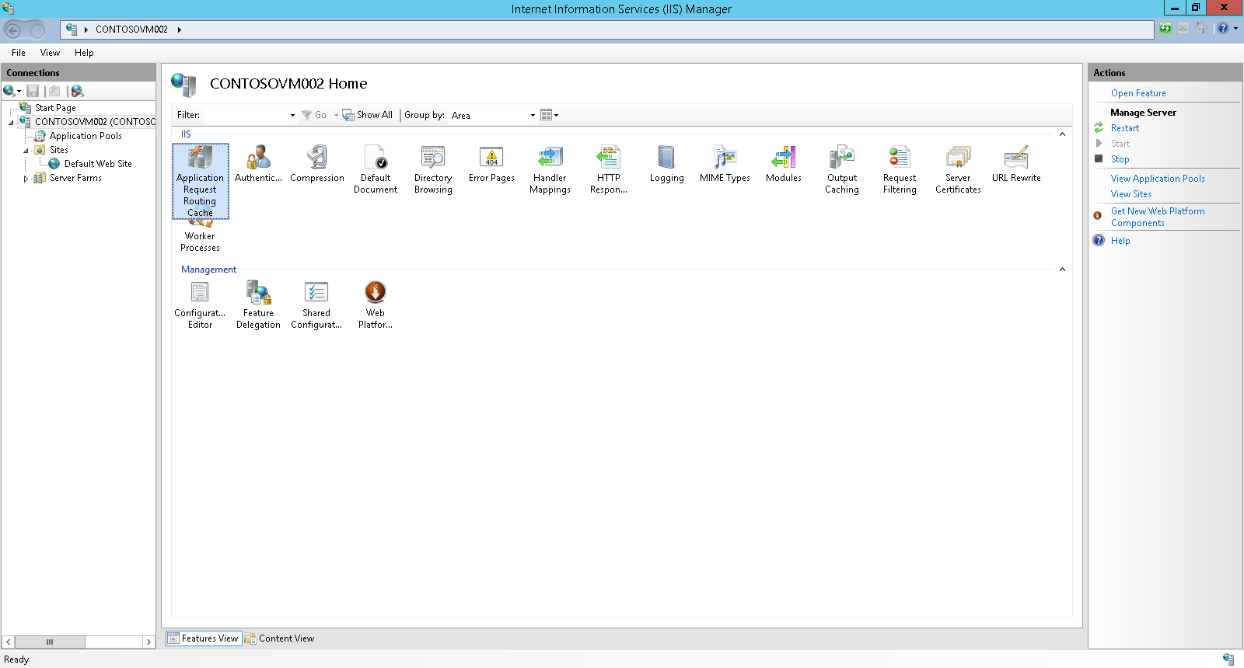Open Application Request Routing Cache feature
This screenshot has height=668, width=1244.
[200, 181]
